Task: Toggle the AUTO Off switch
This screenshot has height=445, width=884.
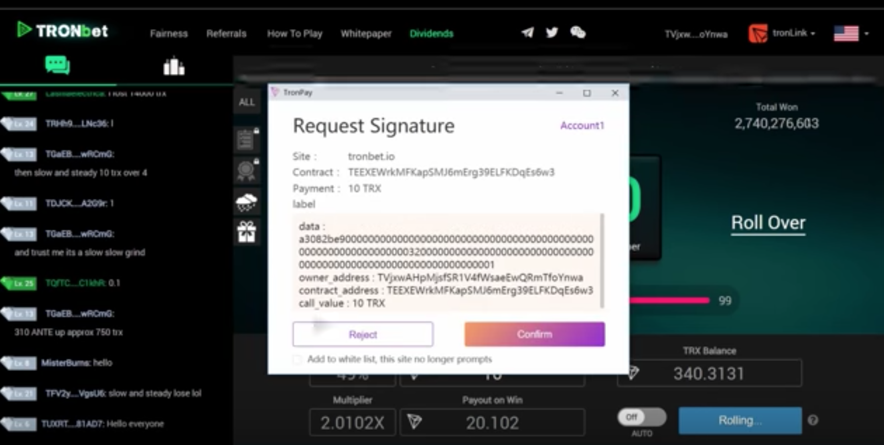Action: click(x=642, y=417)
